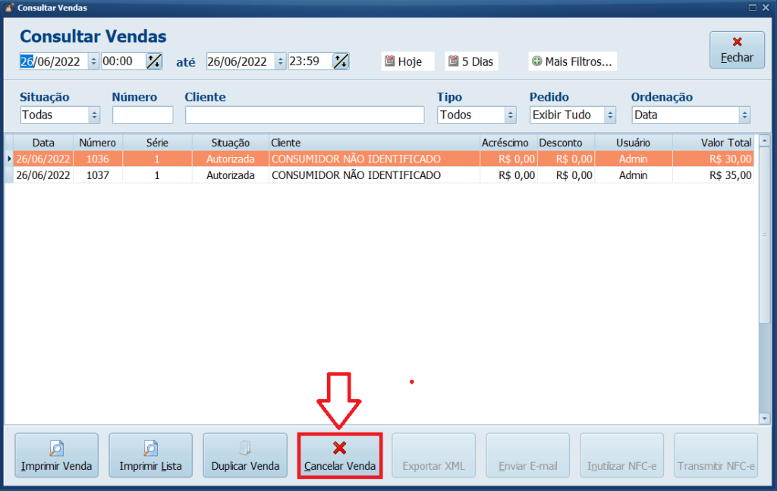Click the Duplicar Venda button
This screenshot has width=777, height=491.
(245, 455)
